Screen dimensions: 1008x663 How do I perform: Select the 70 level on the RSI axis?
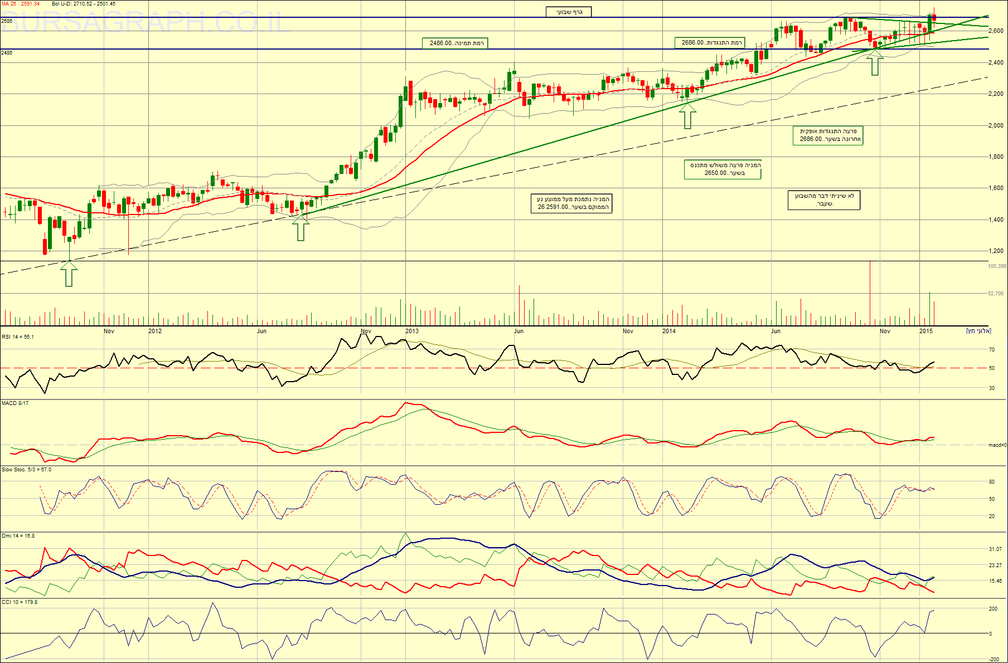[992, 350]
